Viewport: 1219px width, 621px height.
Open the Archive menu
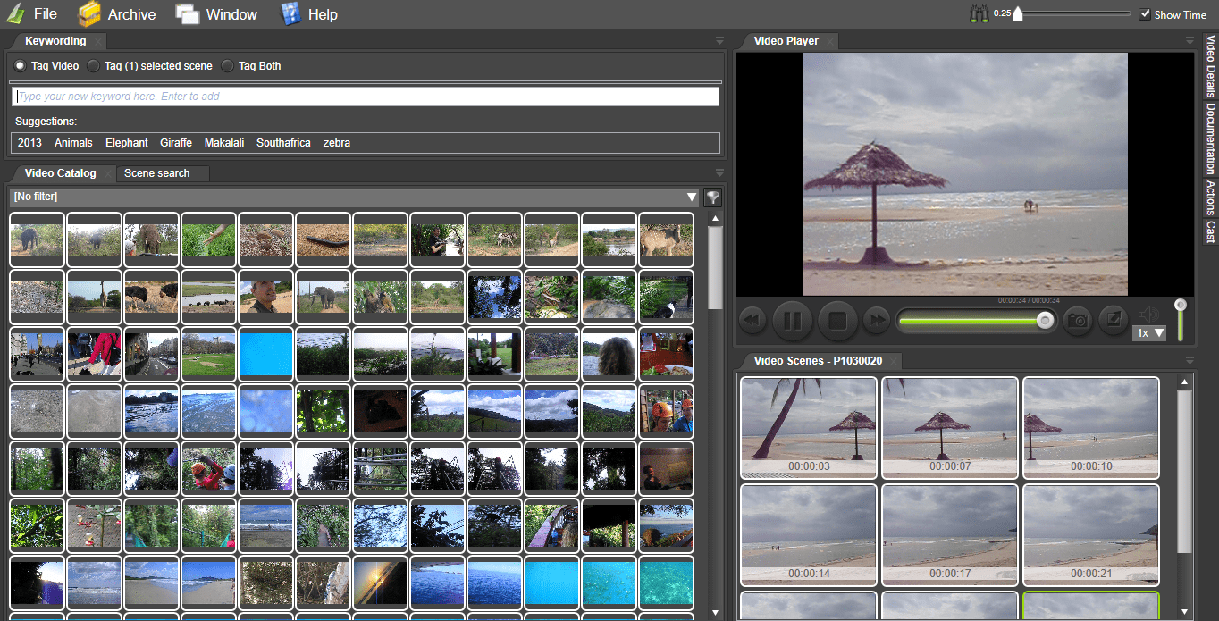[131, 14]
